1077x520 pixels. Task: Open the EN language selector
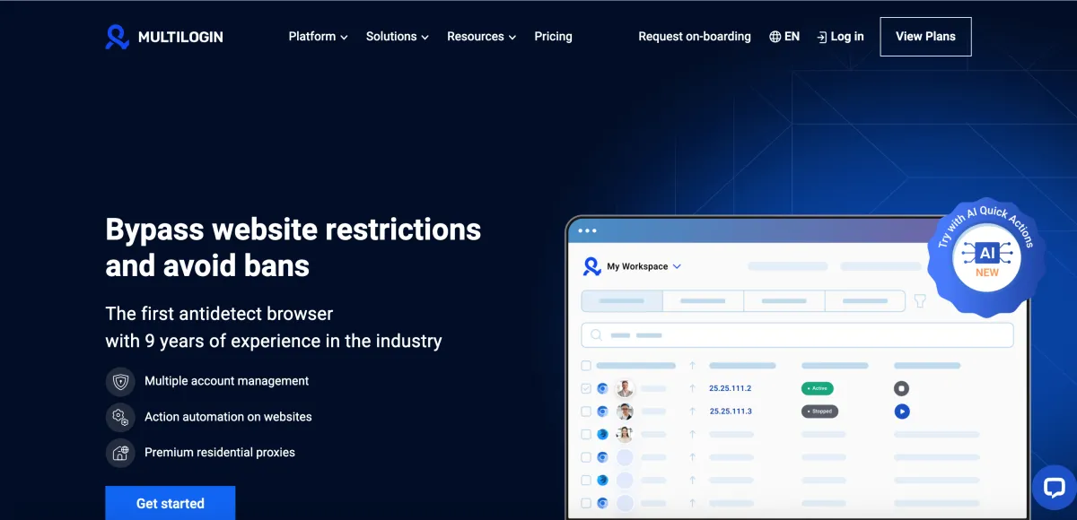[784, 37]
